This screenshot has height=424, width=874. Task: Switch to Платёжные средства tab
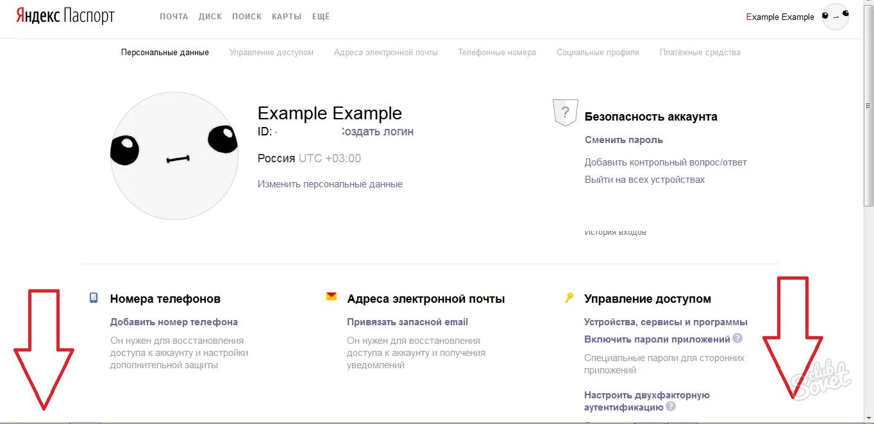(700, 53)
